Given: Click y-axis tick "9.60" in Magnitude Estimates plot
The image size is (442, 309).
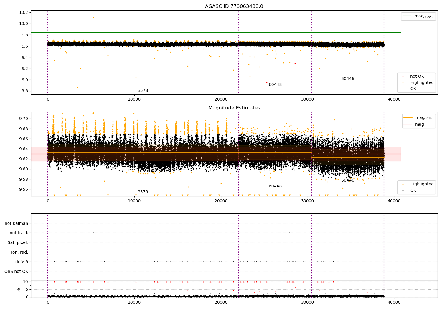Looking at the screenshot, I should coord(24,169).
